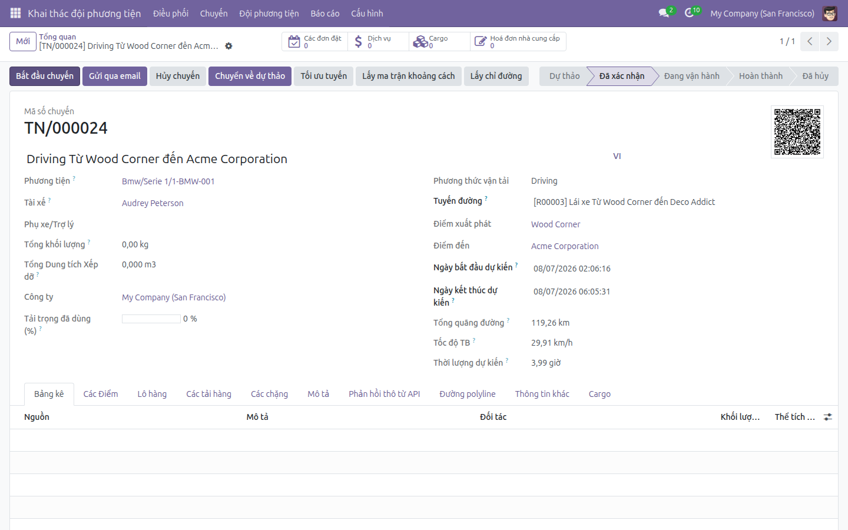
Task: Open the Các đơn đặt calendar stat button
Action: point(314,42)
